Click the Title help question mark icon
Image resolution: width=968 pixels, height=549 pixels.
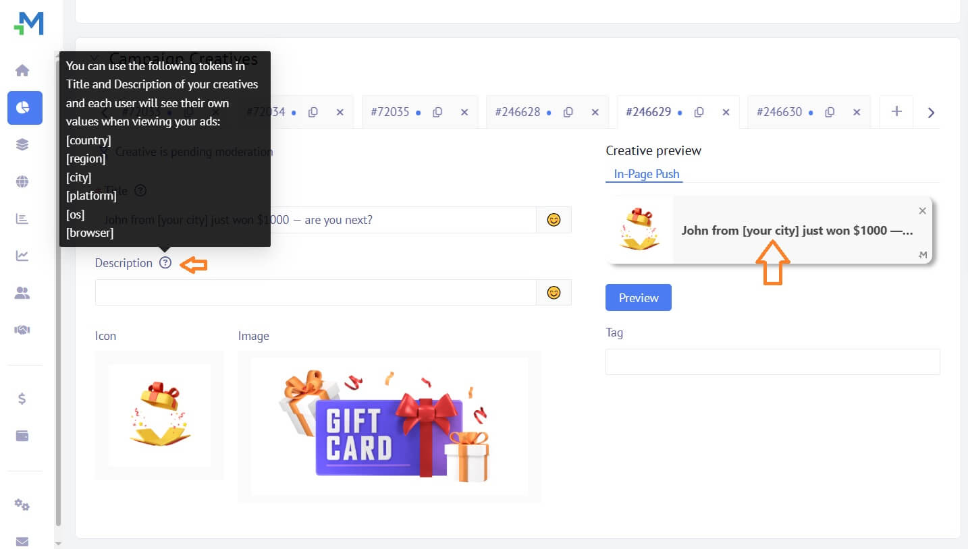click(140, 190)
